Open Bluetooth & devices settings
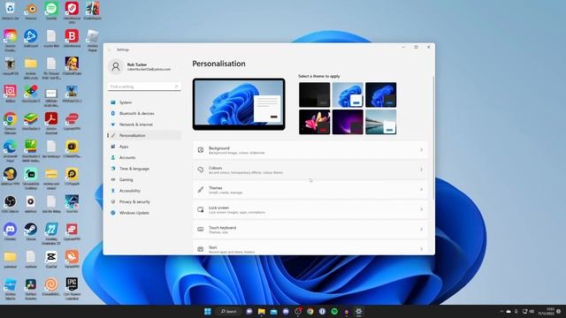The height and width of the screenshot is (318, 566). (x=144, y=113)
